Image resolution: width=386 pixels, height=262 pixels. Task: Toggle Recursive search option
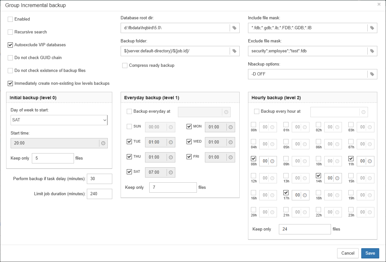click(10, 32)
